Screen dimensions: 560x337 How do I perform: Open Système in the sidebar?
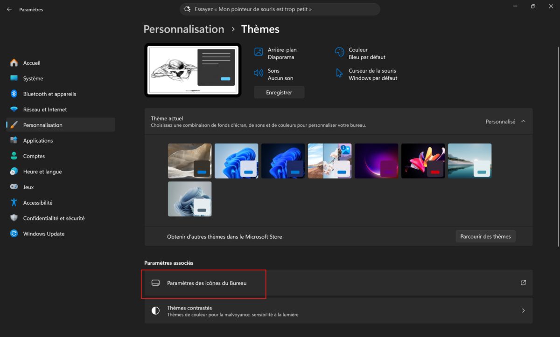61,78
